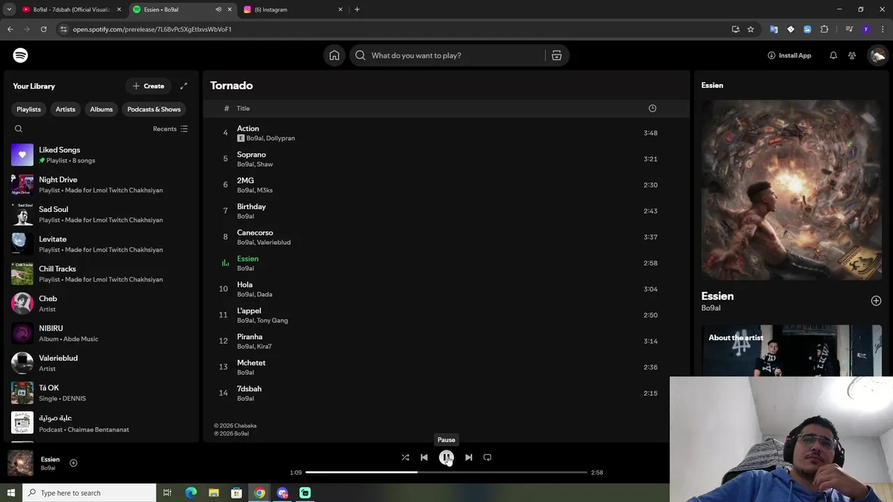Image resolution: width=893 pixels, height=502 pixels.
Task: Search in Your Library
Action: pos(19,129)
